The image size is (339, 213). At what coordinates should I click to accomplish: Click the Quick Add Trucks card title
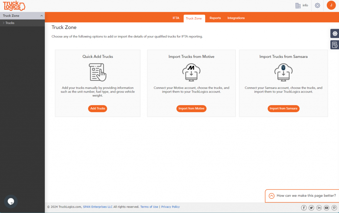coord(98,57)
